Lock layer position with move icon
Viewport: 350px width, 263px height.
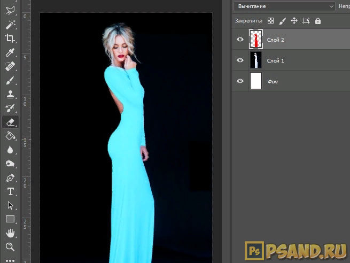294,21
